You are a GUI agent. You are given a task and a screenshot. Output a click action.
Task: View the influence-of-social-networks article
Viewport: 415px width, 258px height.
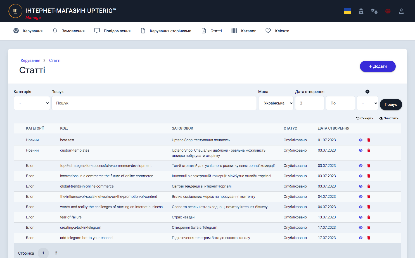point(361,197)
